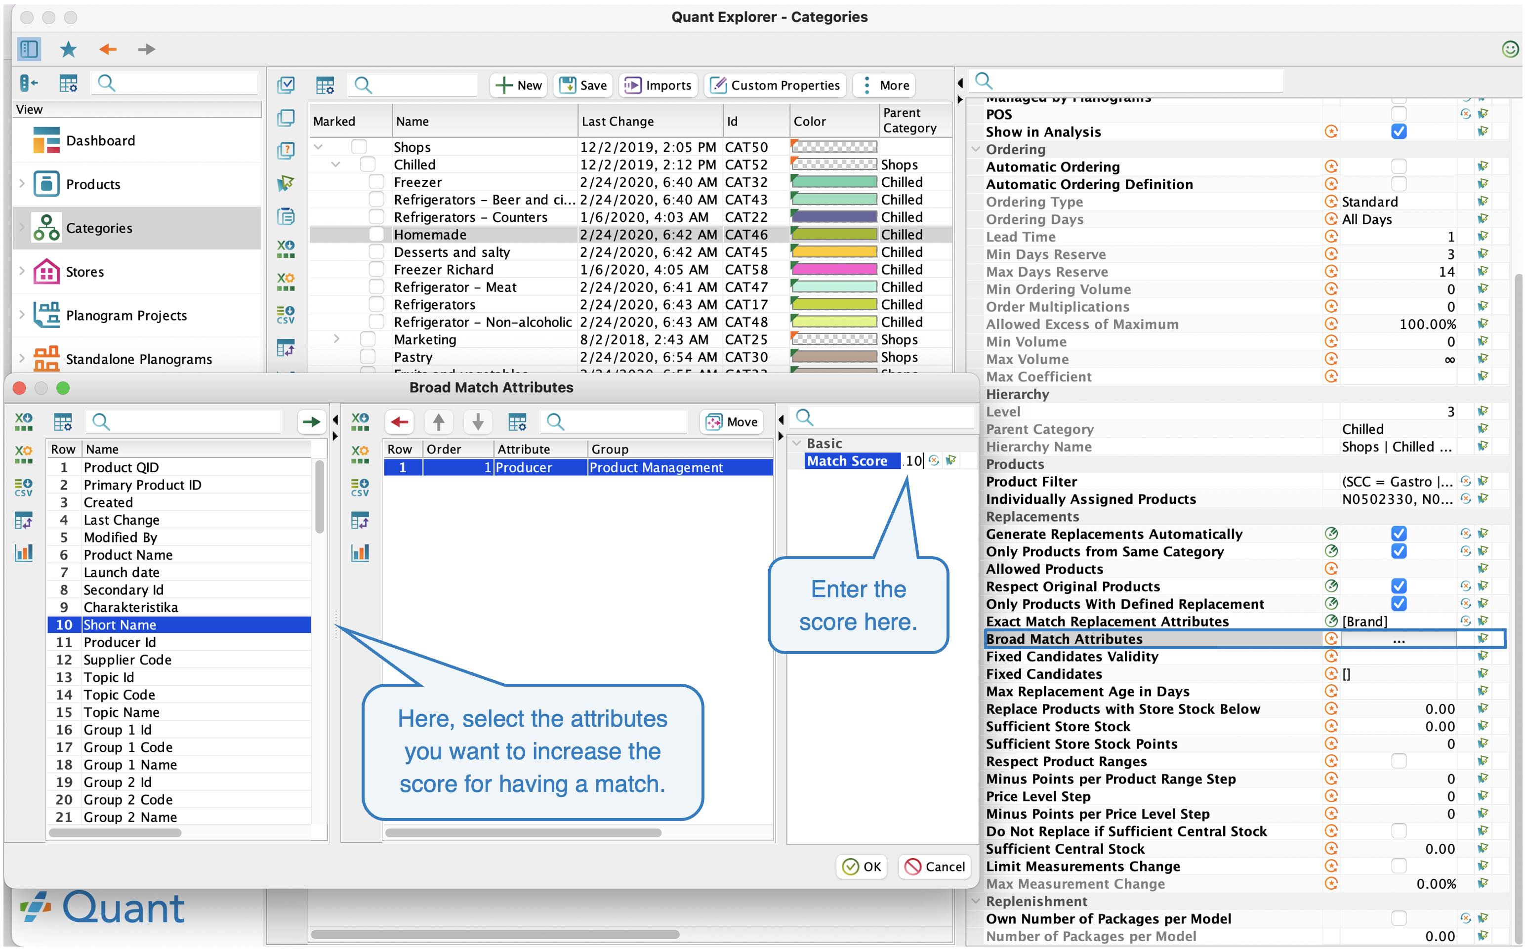
Task: Mark the Homemade category checkbox
Action: point(376,234)
